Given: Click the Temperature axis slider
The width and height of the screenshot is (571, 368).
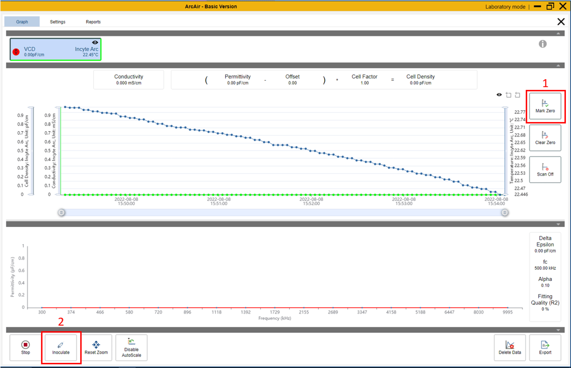Looking at the screenshot, I should point(505,151).
